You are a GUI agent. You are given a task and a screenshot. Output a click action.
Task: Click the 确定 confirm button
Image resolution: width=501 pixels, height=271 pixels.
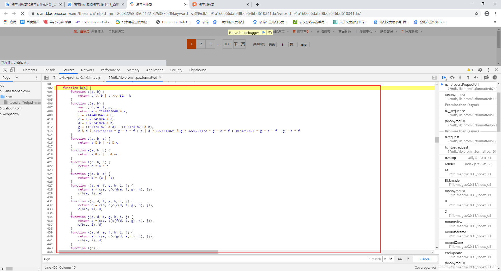303,45
